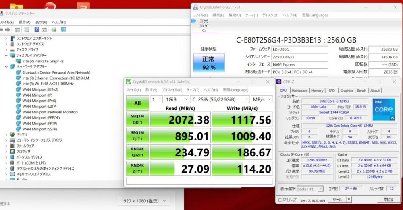Open 操作 menu in Device Manager

pyautogui.click(x=25, y=22)
